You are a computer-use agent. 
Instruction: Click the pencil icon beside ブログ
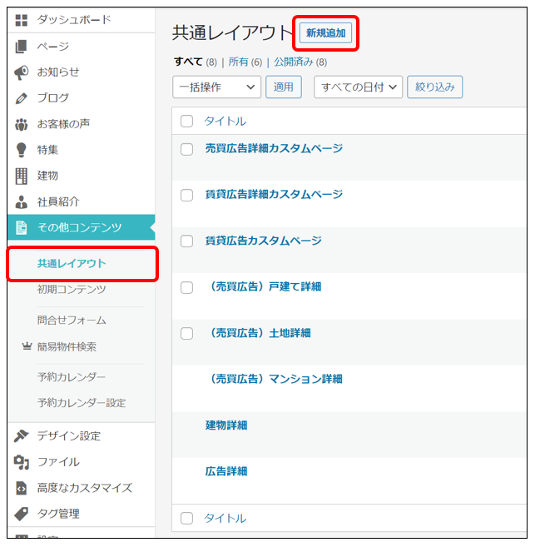pos(22,98)
